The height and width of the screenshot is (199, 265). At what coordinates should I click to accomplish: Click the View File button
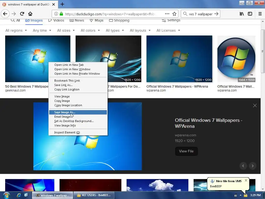click(x=186, y=151)
